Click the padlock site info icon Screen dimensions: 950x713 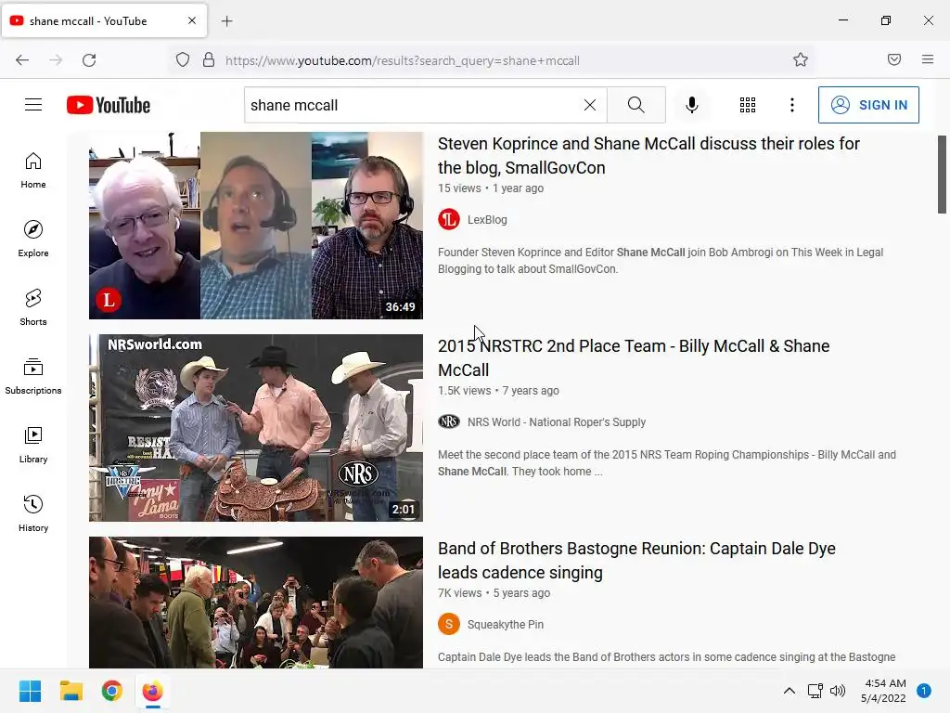point(209,59)
